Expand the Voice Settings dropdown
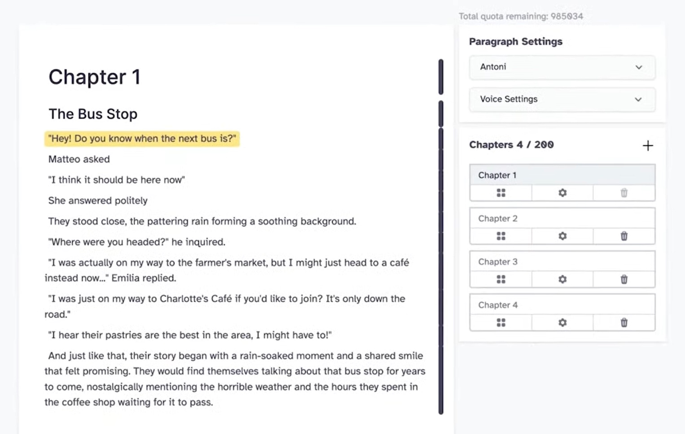Screen dimensions: 685x434 [561, 100]
